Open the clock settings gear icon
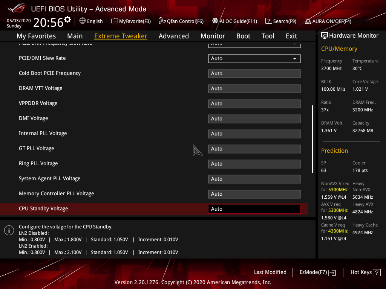The height and width of the screenshot is (289, 386). click(67, 20)
